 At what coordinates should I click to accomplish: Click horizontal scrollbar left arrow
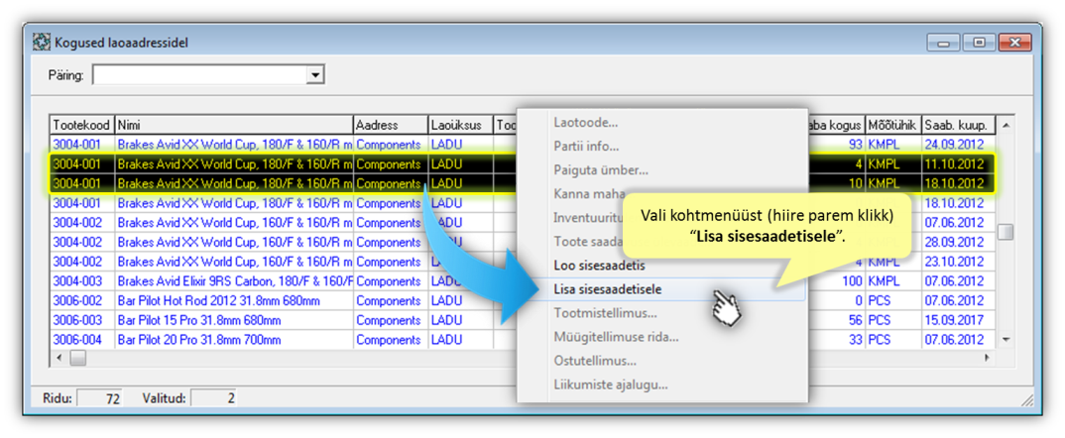point(59,357)
